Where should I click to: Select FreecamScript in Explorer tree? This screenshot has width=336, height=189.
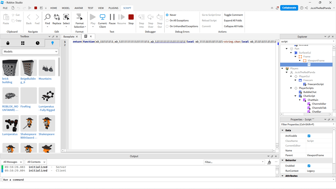[x=315, y=84]
